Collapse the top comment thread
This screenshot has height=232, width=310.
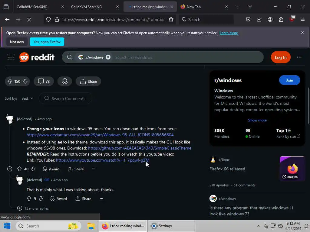click(x=9, y=169)
